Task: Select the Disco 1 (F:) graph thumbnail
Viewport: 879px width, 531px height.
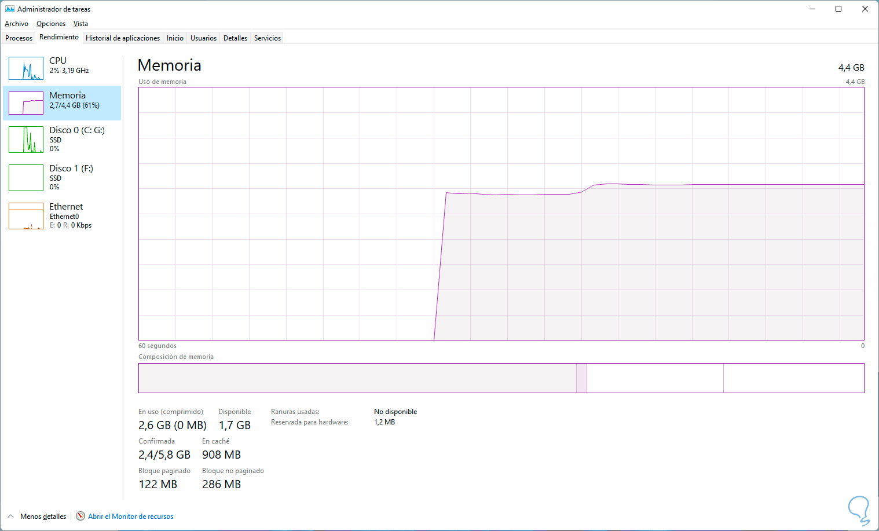Action: 26,178
